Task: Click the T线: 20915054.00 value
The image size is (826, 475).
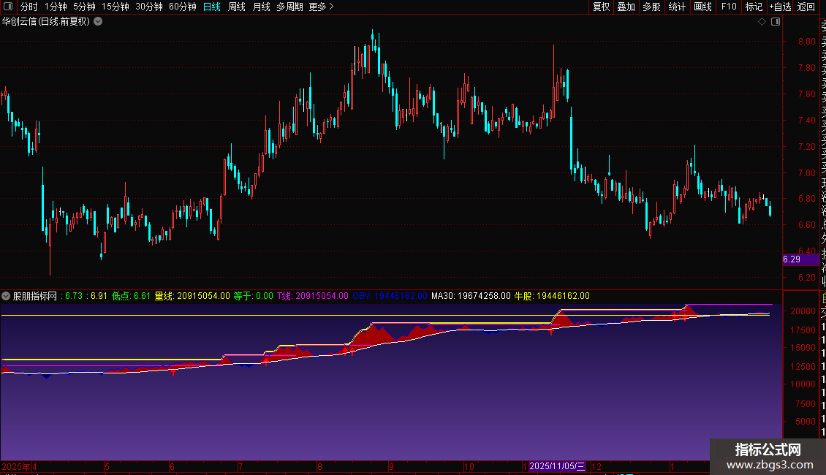Action: tap(313, 296)
